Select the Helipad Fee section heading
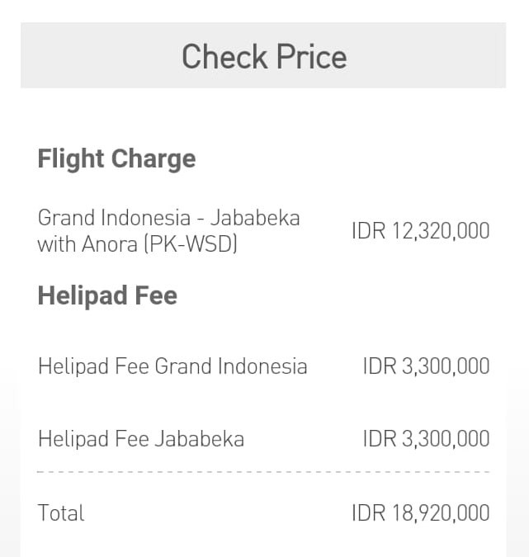Viewport: 529px width, 557px height. pos(107,295)
